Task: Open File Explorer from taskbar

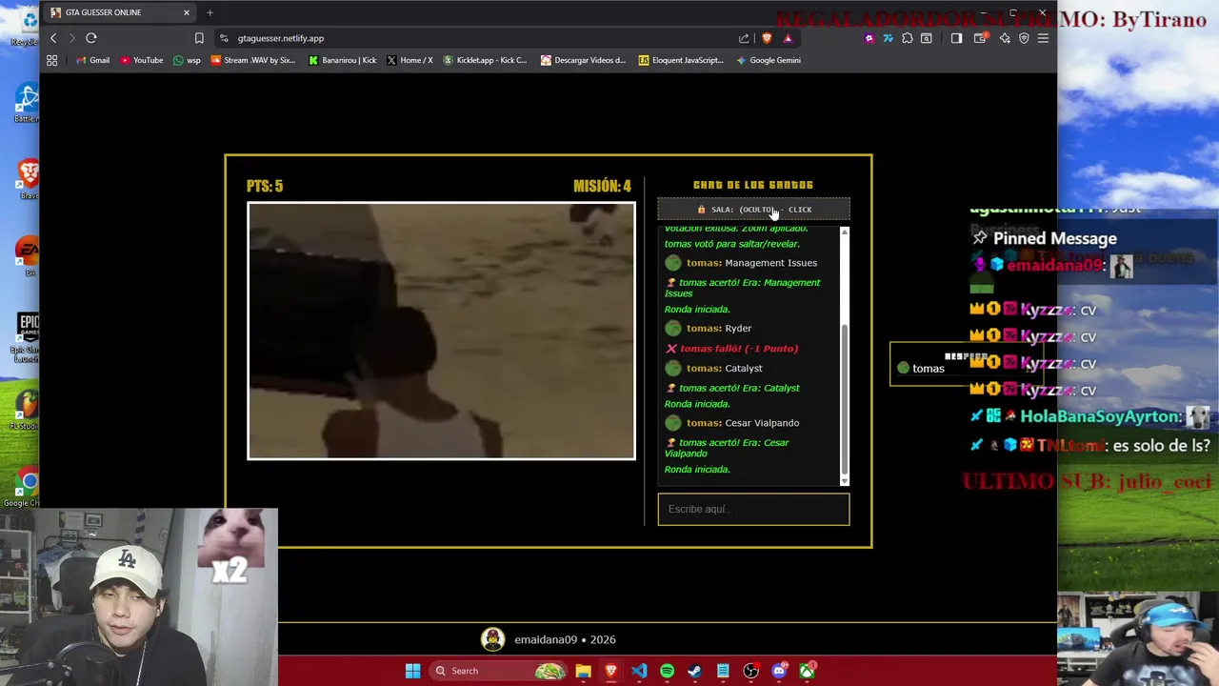Action: [x=583, y=671]
